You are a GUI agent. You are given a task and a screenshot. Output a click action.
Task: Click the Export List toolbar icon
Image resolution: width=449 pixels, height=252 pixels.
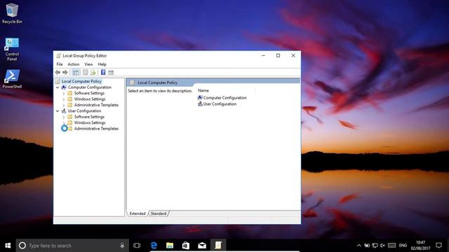93,73
